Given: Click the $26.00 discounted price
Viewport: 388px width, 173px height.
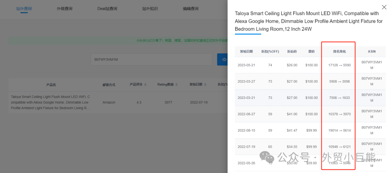Looking at the screenshot, I should (292, 65).
